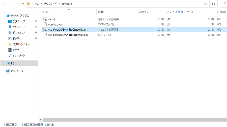Click 1 KB compressed size of config.ovpn
This screenshot has width=227, height=127.
coord(161,25)
